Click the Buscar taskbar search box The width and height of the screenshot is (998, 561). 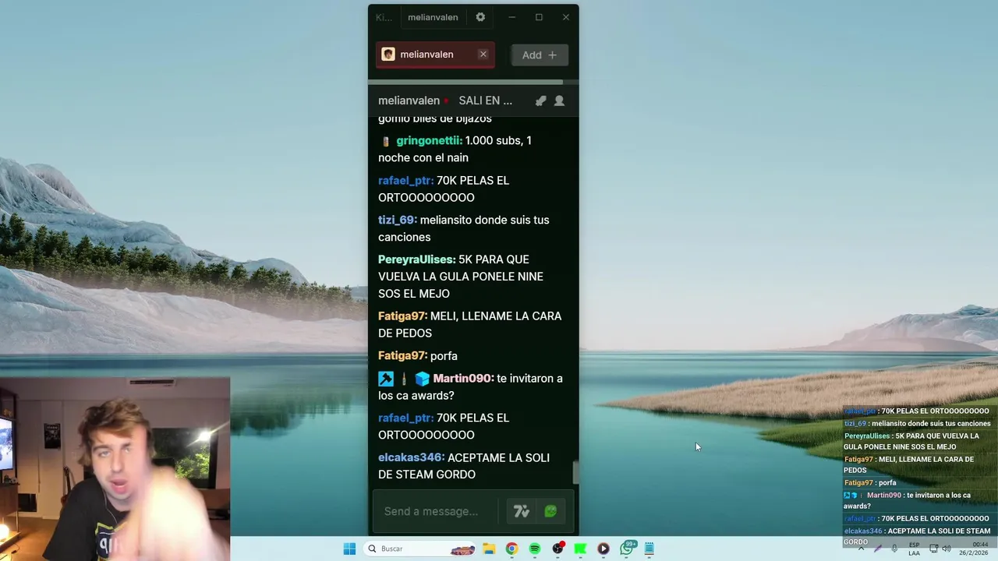pos(420,549)
